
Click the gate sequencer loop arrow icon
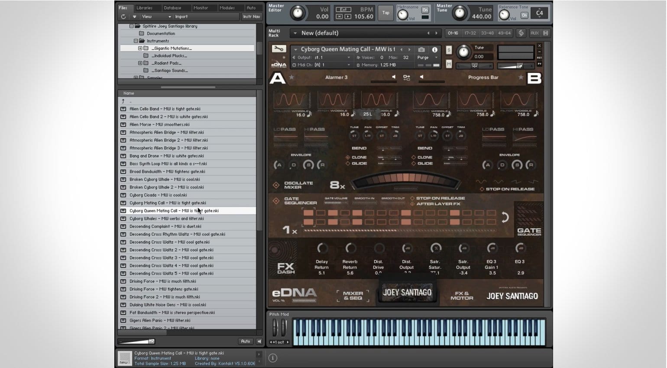(505, 217)
